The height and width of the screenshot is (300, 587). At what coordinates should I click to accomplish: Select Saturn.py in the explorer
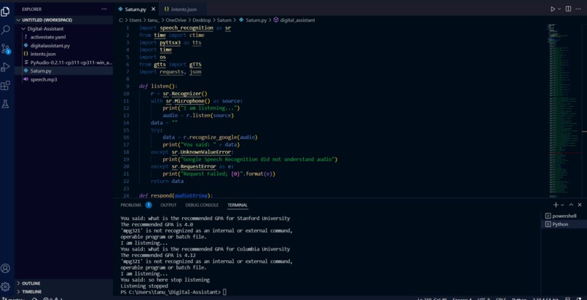tap(63, 70)
